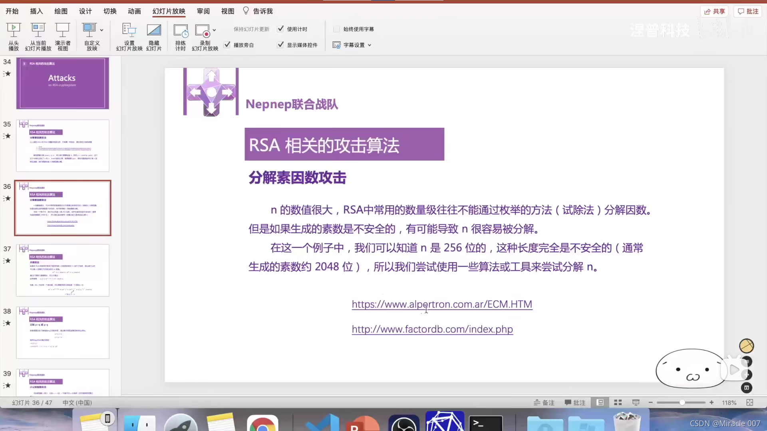Screen dimensions: 767x431
Task: Click the 共享 share button
Action: (714, 11)
